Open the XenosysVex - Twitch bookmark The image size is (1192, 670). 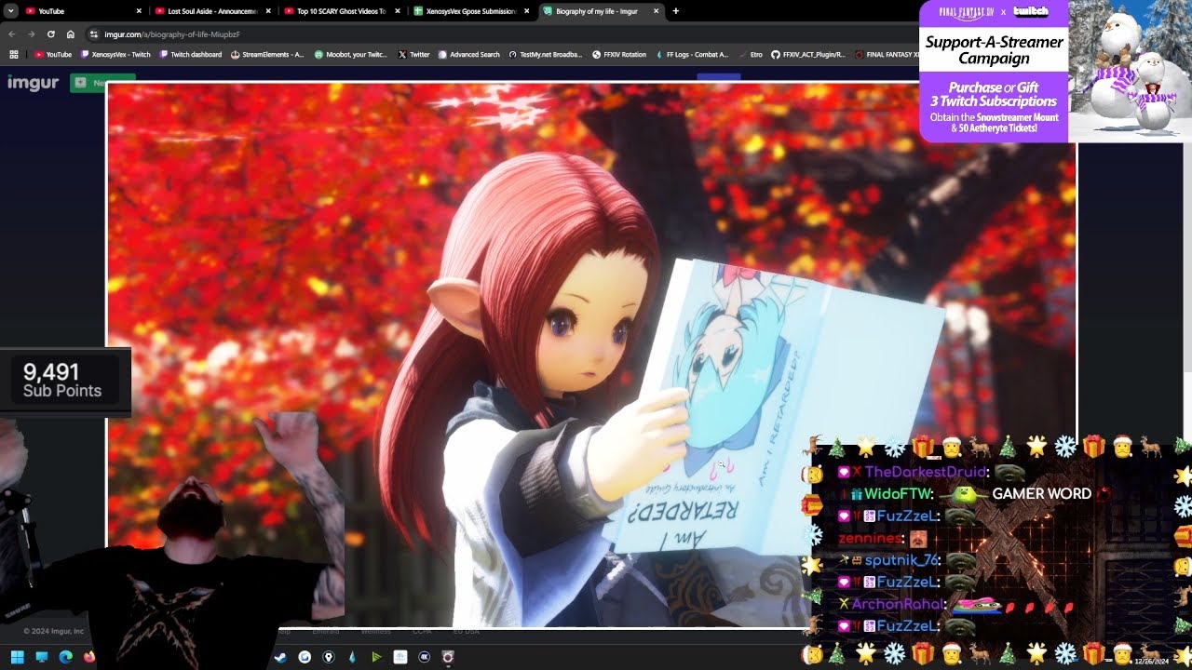pos(115,55)
